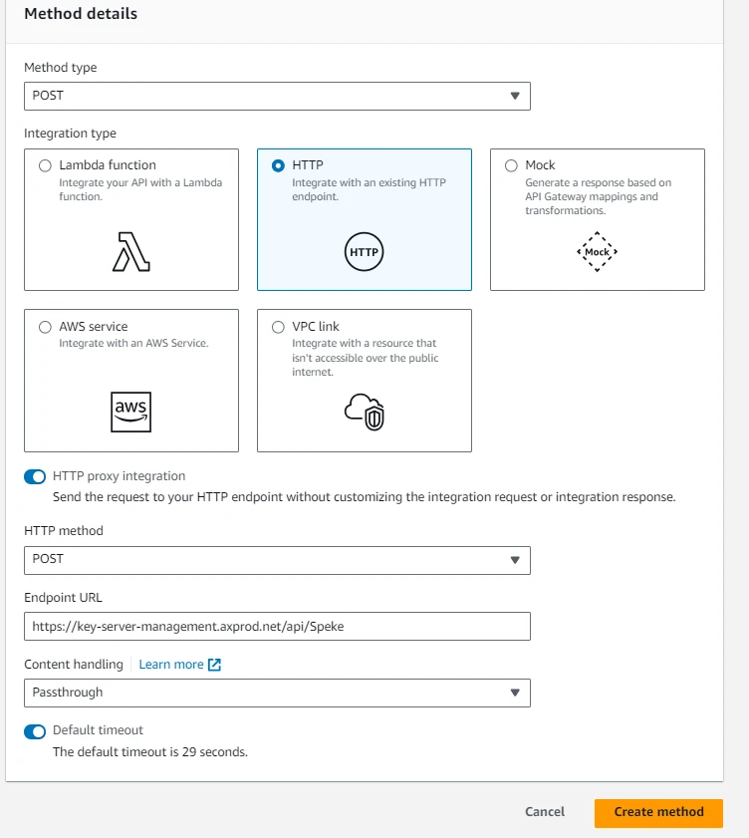The width and height of the screenshot is (749, 838).
Task: Expand the HTTP method dropdown
Action: coord(277,559)
